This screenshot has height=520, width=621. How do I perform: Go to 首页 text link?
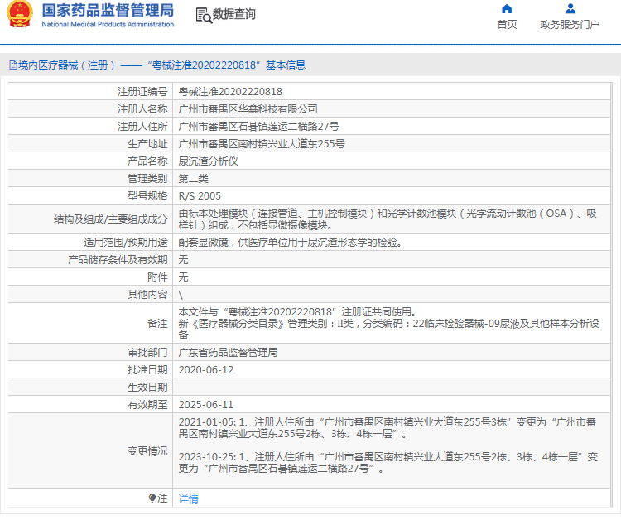pos(507,25)
